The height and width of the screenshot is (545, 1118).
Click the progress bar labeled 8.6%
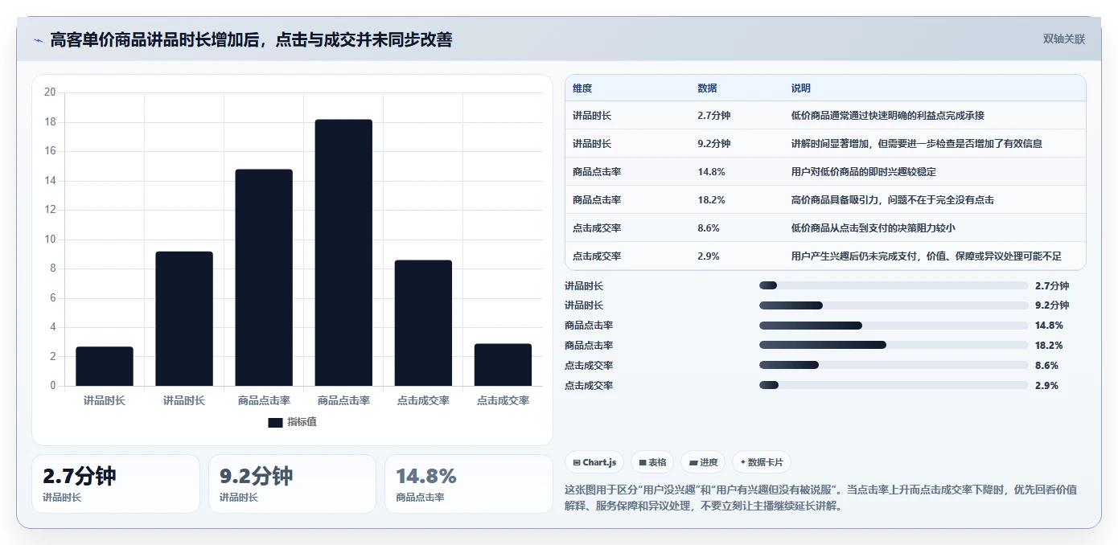pyautogui.click(x=894, y=366)
